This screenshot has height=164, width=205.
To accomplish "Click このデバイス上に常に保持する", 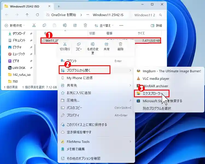I will [x=96, y=125].
